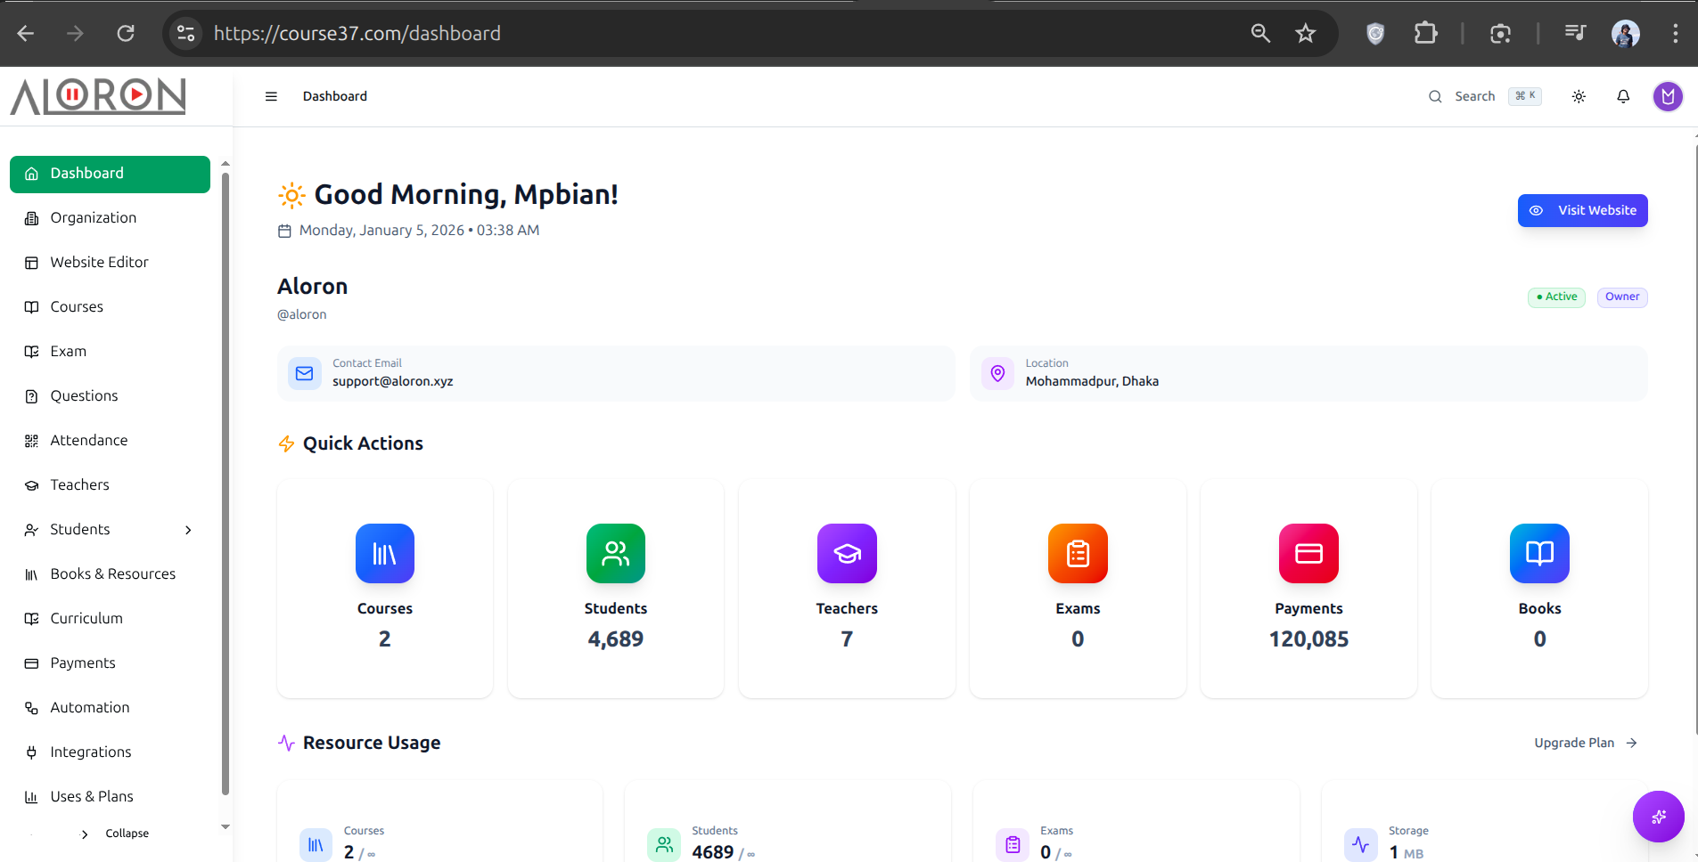Click the floating purple AI assistant button
This screenshot has height=862, width=1698.
click(x=1658, y=816)
